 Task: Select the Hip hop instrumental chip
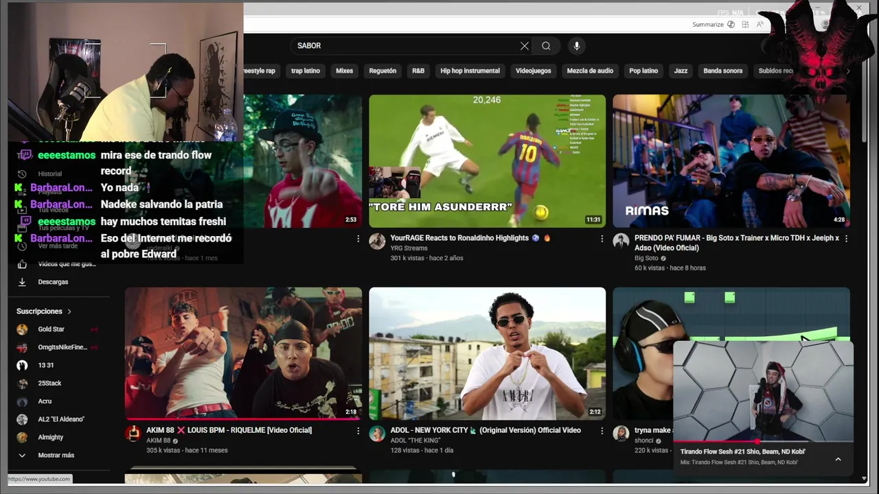(470, 71)
